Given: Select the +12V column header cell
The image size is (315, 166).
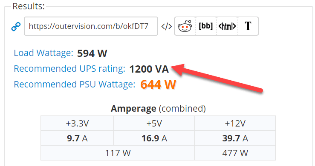Looking at the screenshot, I should pyautogui.click(x=235, y=124).
